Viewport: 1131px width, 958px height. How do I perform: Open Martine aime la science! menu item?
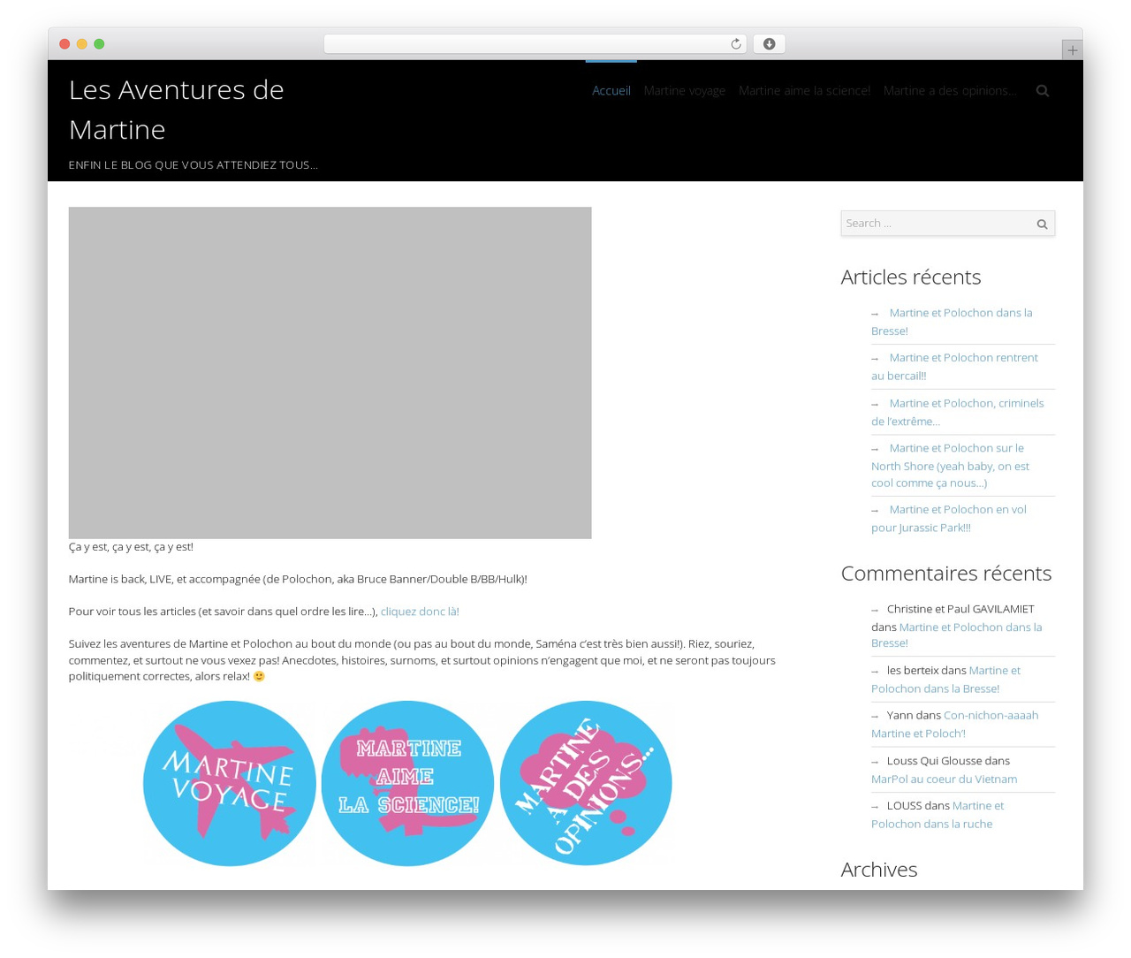804,91
